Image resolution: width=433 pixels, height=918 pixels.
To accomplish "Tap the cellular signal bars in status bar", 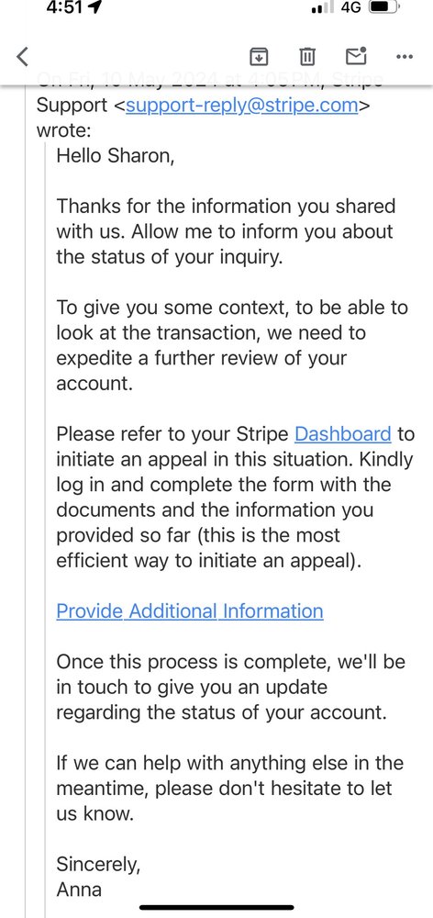I will 322,7.
